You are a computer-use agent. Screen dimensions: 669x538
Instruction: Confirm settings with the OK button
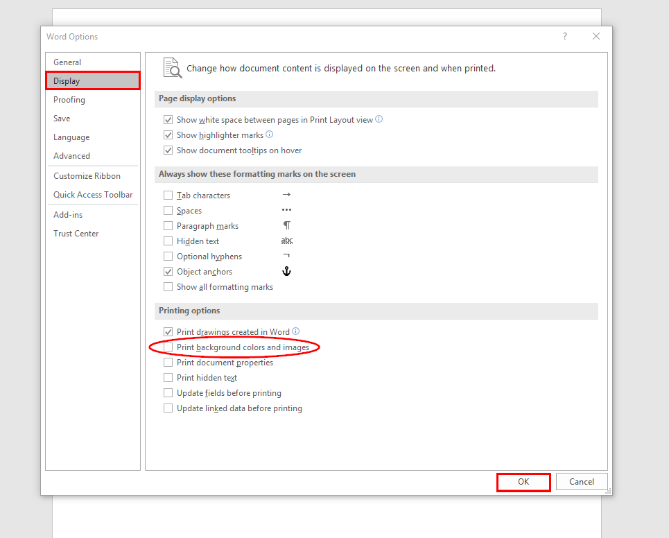coord(523,481)
